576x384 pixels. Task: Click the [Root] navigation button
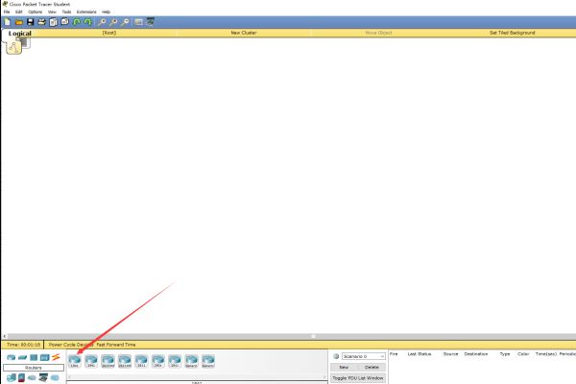click(x=109, y=33)
